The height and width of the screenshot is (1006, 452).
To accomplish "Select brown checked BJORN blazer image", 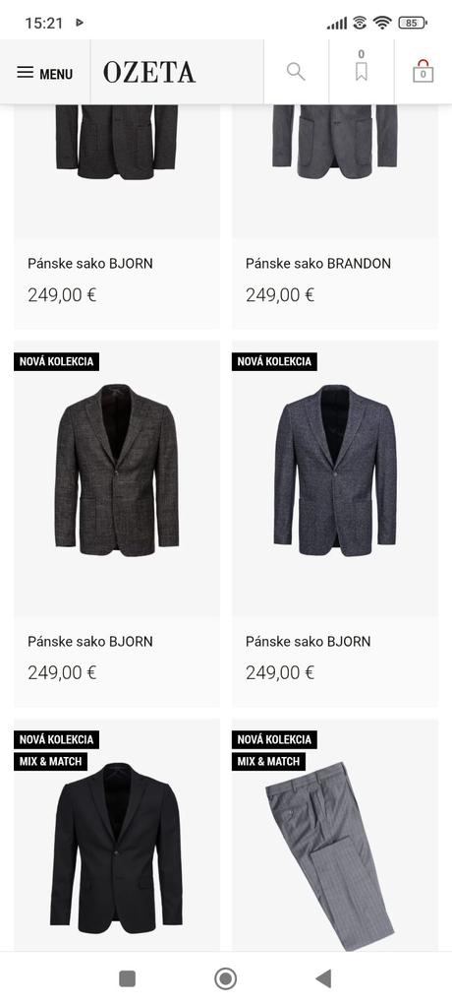I will click(117, 471).
